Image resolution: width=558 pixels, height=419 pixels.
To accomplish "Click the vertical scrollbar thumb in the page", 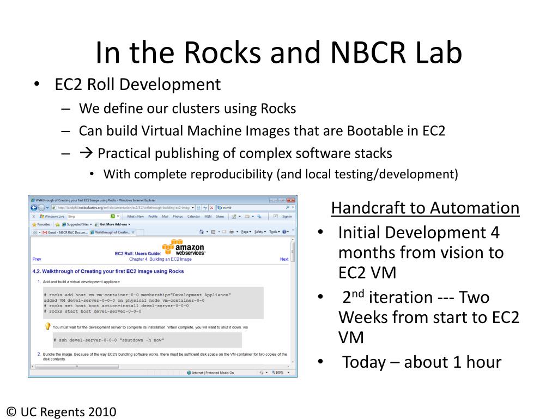I will click(293, 251).
